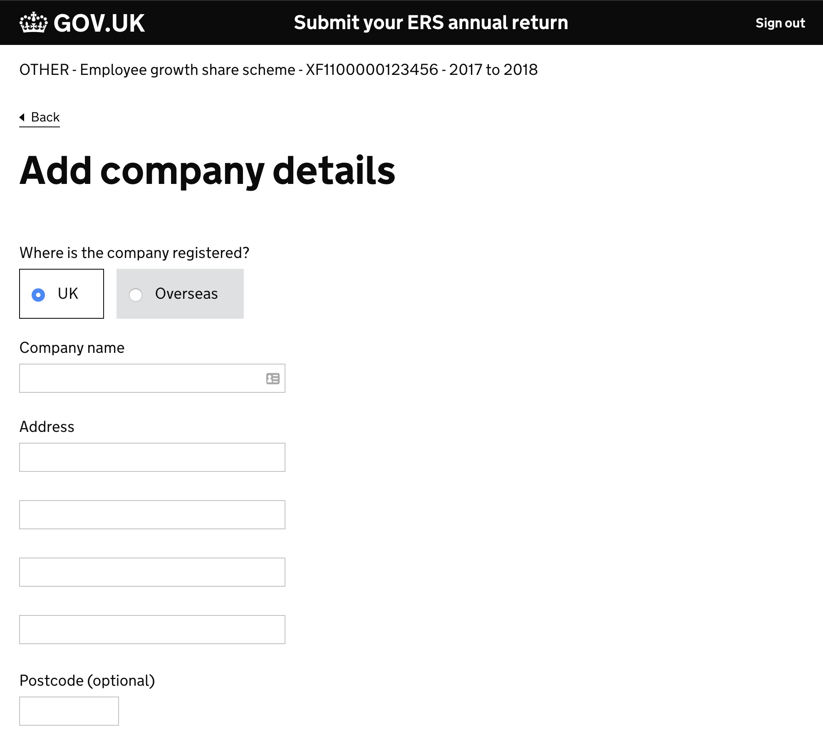Click the Postcode (optional) label
This screenshot has height=739, width=823.
click(x=87, y=681)
